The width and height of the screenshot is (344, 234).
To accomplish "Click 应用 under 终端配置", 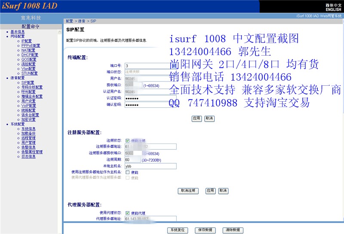I will click(x=197, y=119).
